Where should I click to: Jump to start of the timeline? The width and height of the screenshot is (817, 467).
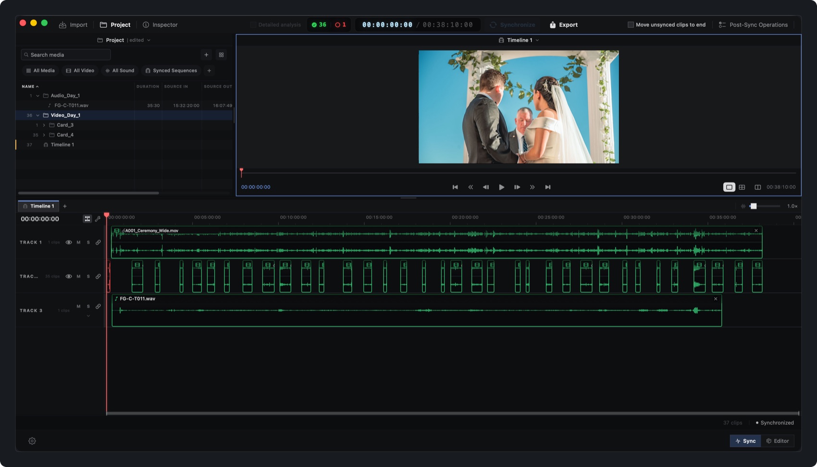click(455, 187)
